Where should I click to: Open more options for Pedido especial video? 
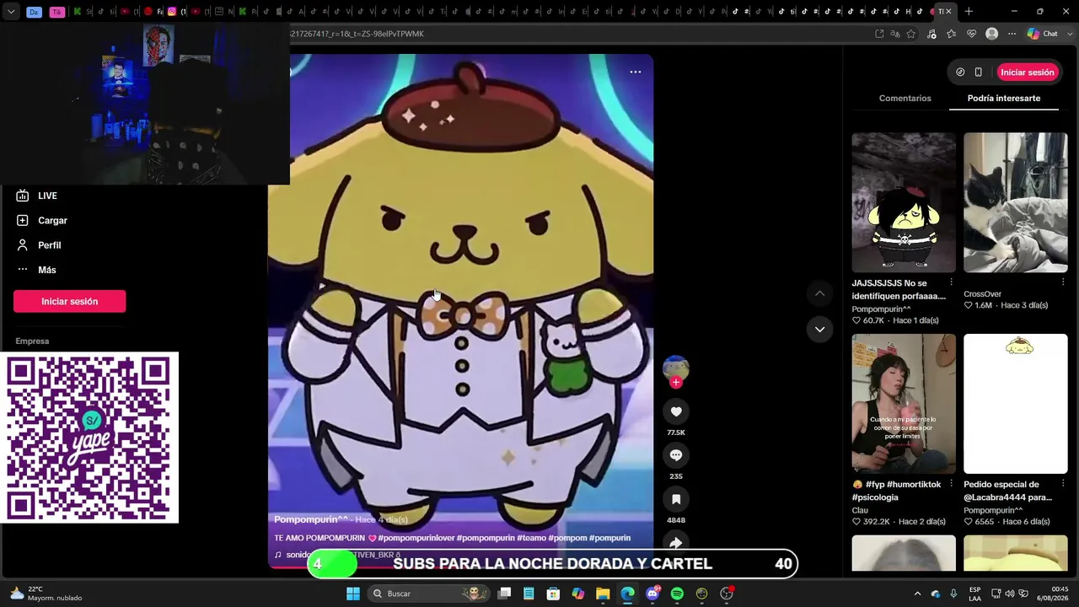click(x=1063, y=484)
